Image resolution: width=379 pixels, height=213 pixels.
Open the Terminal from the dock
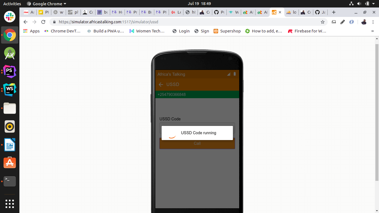pos(10,181)
